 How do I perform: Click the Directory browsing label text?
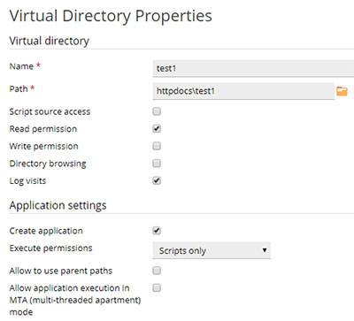pos(48,164)
